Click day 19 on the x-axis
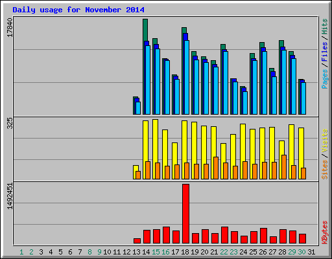332x259 pixels. tap(195, 252)
